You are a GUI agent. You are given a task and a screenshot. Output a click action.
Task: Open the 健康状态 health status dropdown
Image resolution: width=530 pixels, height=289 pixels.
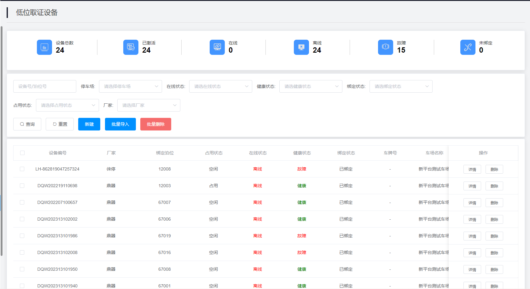[311, 86]
